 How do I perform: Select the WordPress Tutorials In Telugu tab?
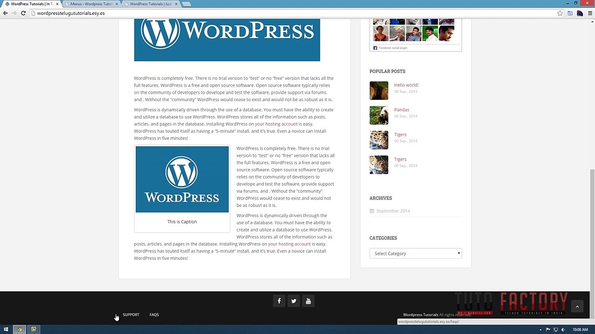32,4
